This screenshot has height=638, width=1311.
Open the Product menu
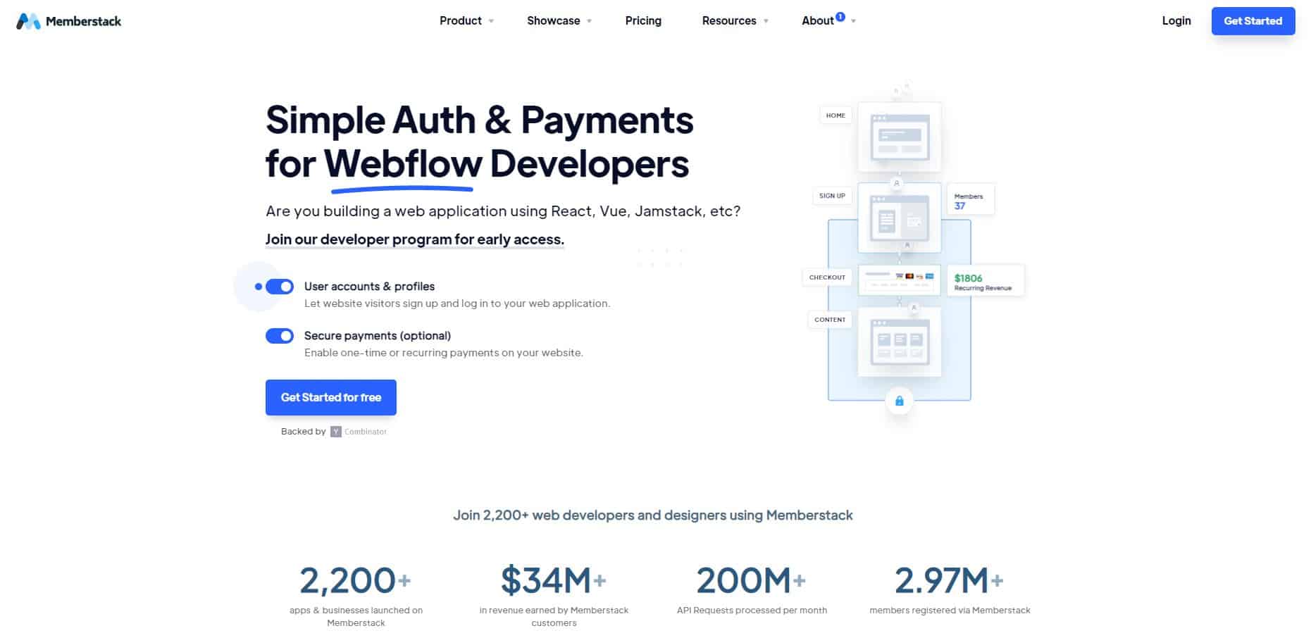(461, 21)
